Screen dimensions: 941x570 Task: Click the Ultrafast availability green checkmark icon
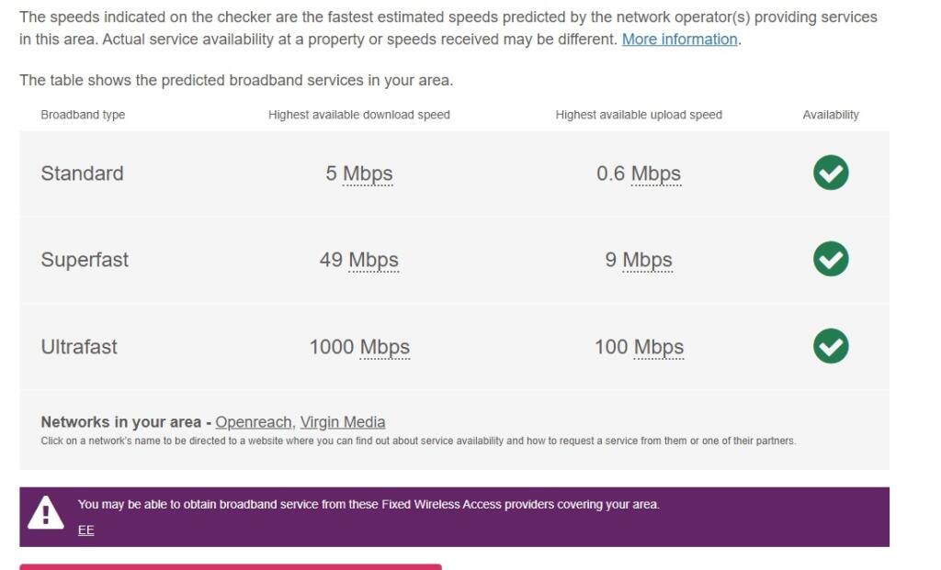coord(831,346)
